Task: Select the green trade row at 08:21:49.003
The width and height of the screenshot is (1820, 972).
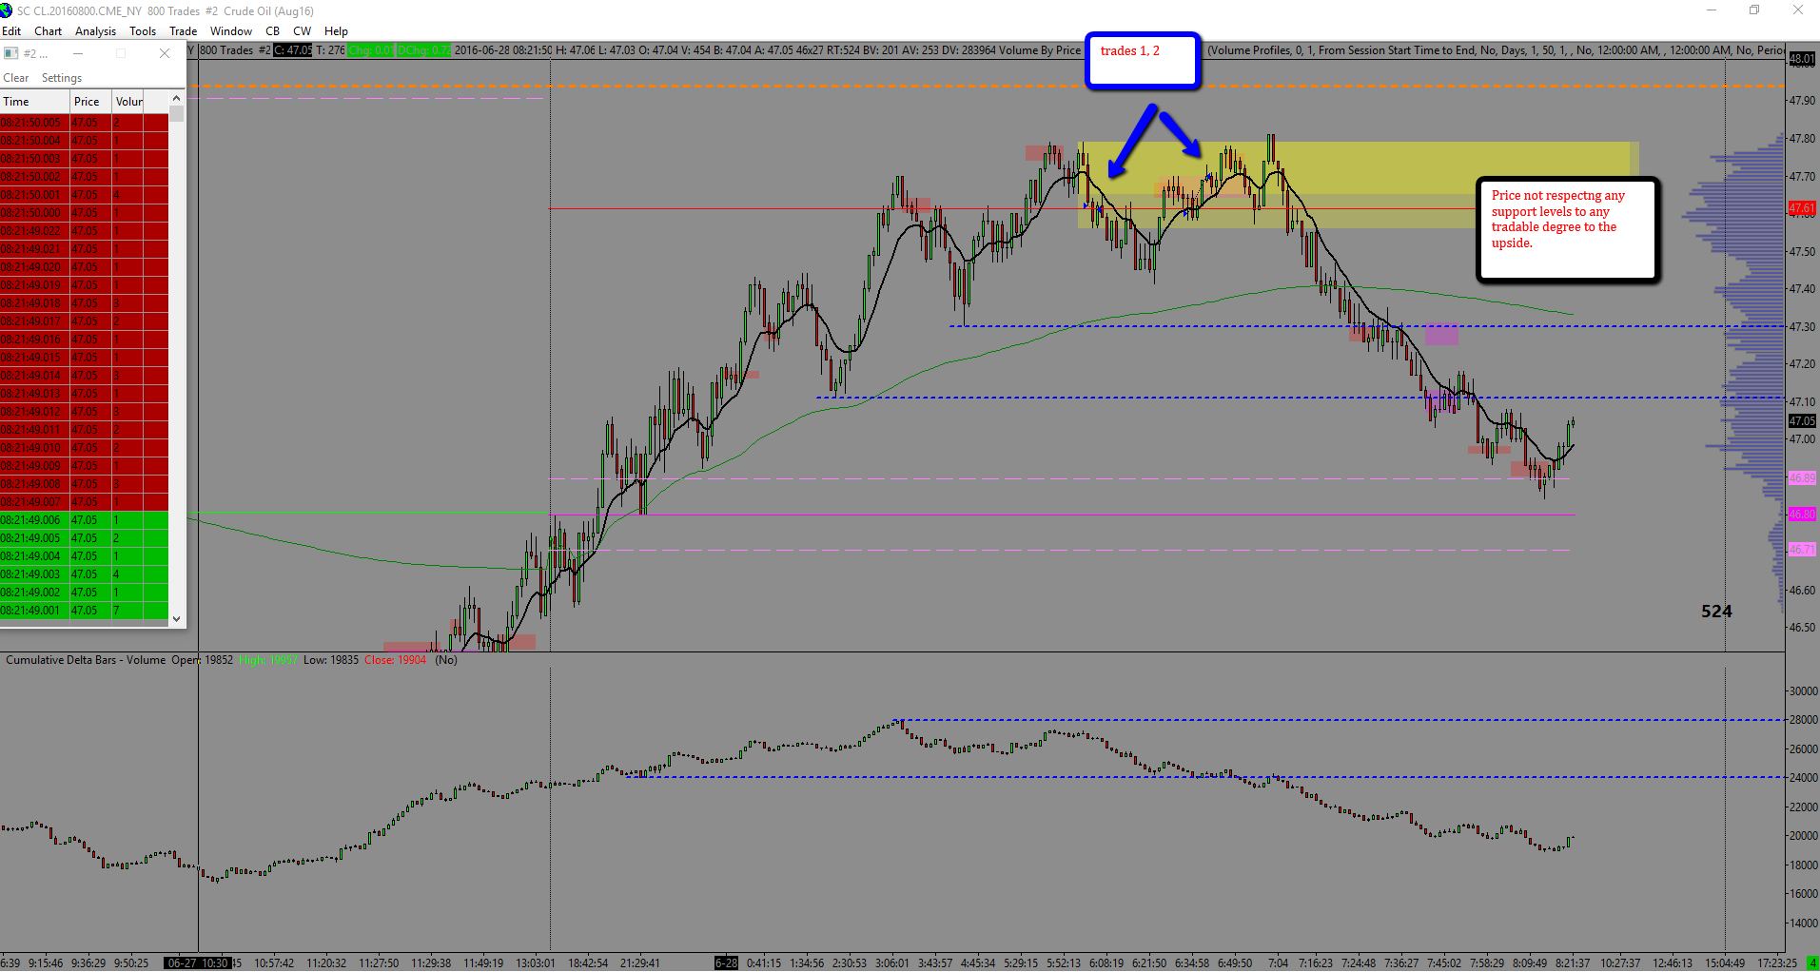Action: tap(85, 574)
